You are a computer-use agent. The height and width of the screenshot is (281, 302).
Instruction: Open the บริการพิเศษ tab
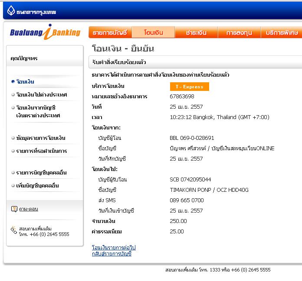tap(282, 32)
